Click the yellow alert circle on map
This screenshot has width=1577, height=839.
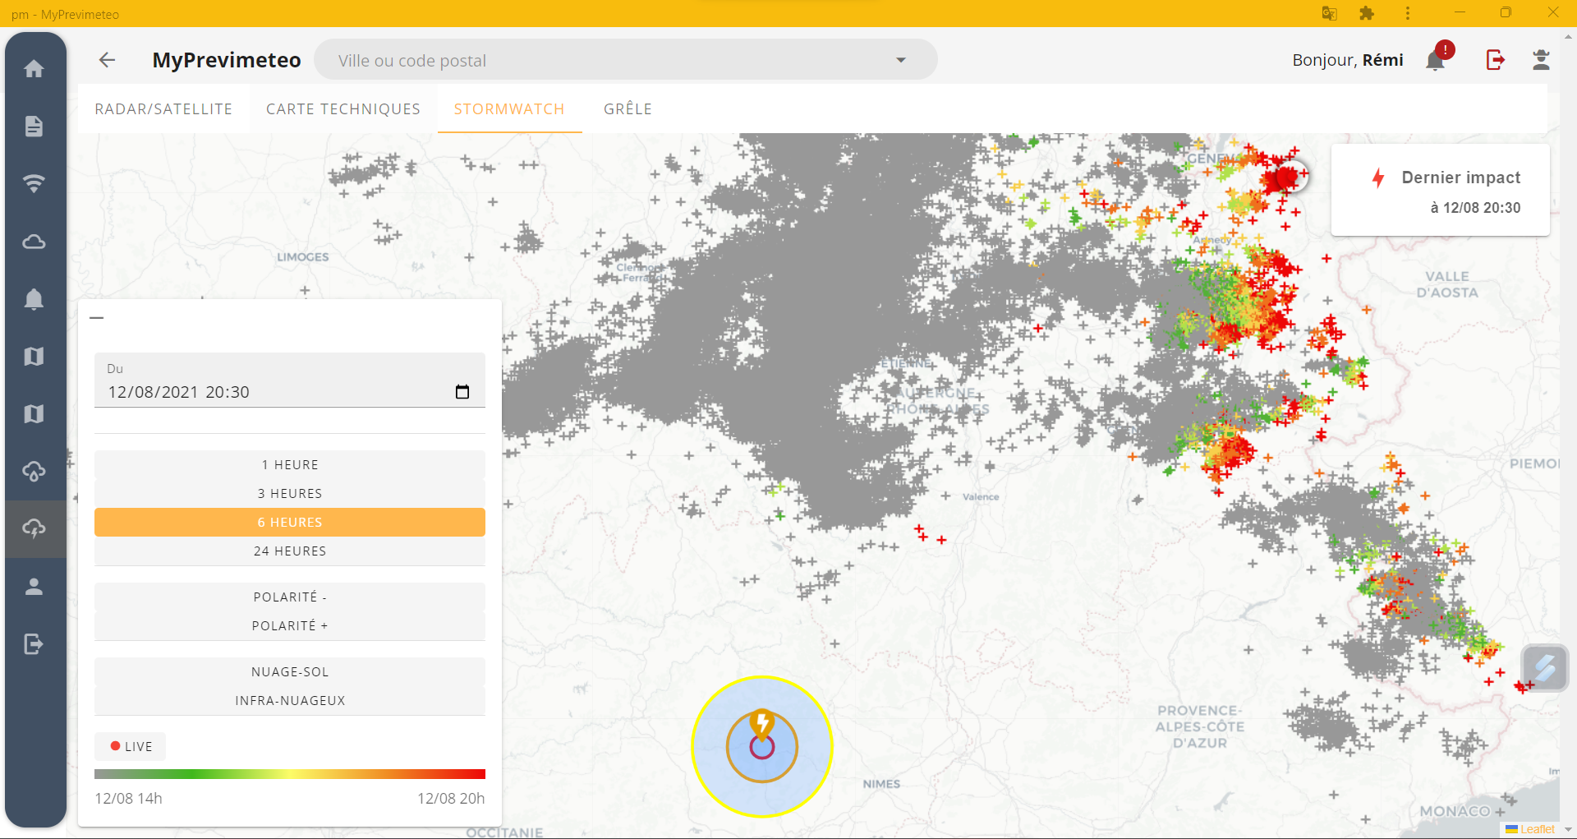click(x=762, y=747)
